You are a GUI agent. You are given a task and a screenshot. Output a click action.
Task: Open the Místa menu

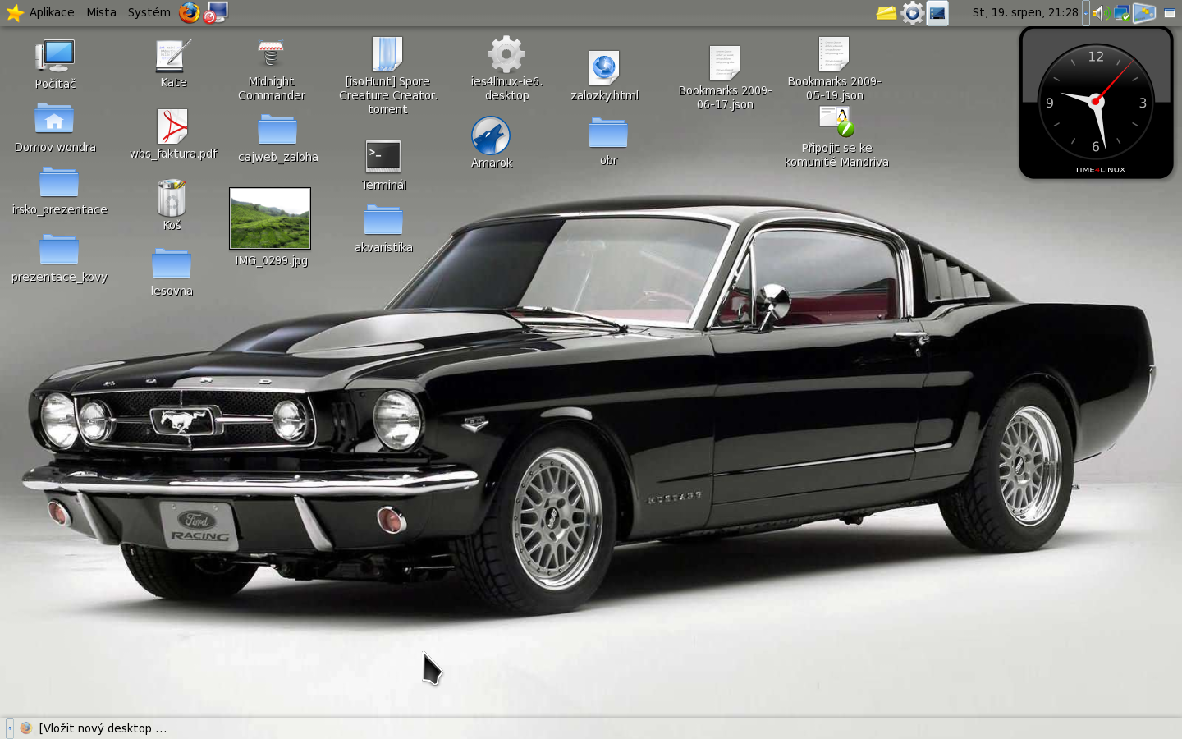point(101,12)
